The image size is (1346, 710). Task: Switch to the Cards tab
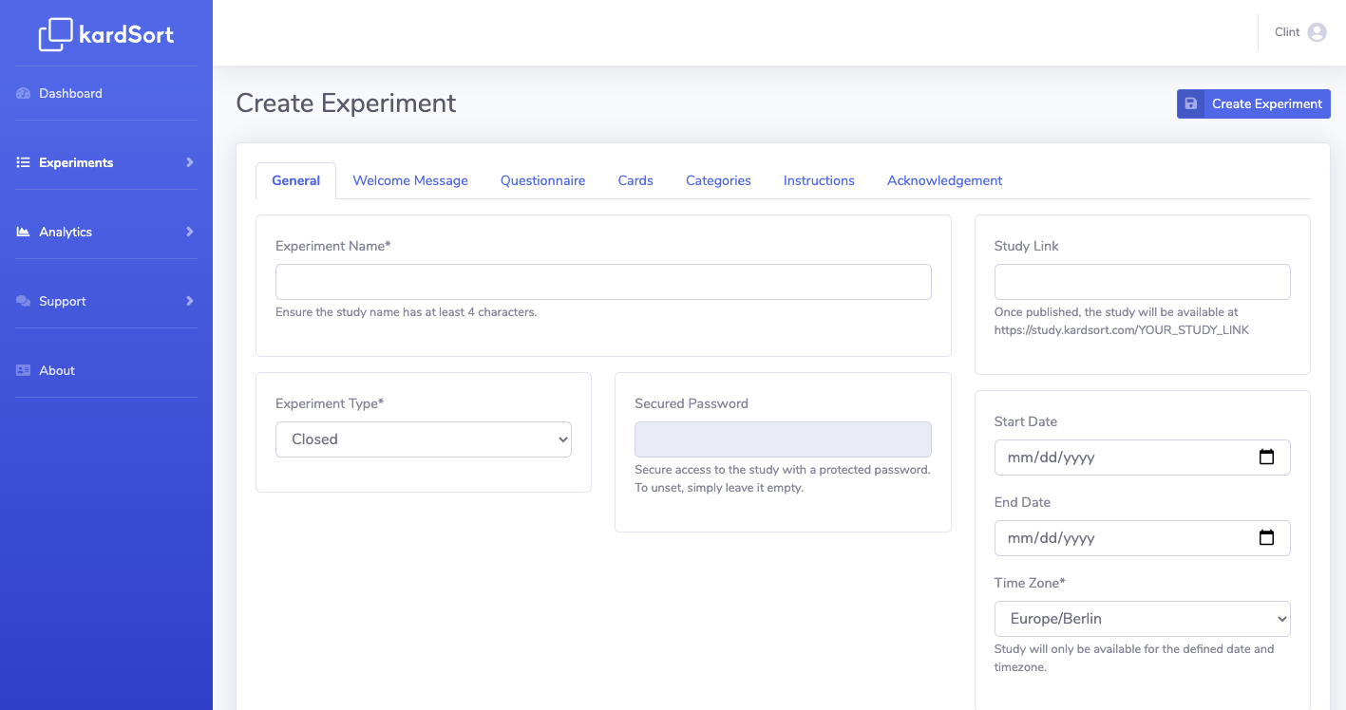click(x=635, y=180)
